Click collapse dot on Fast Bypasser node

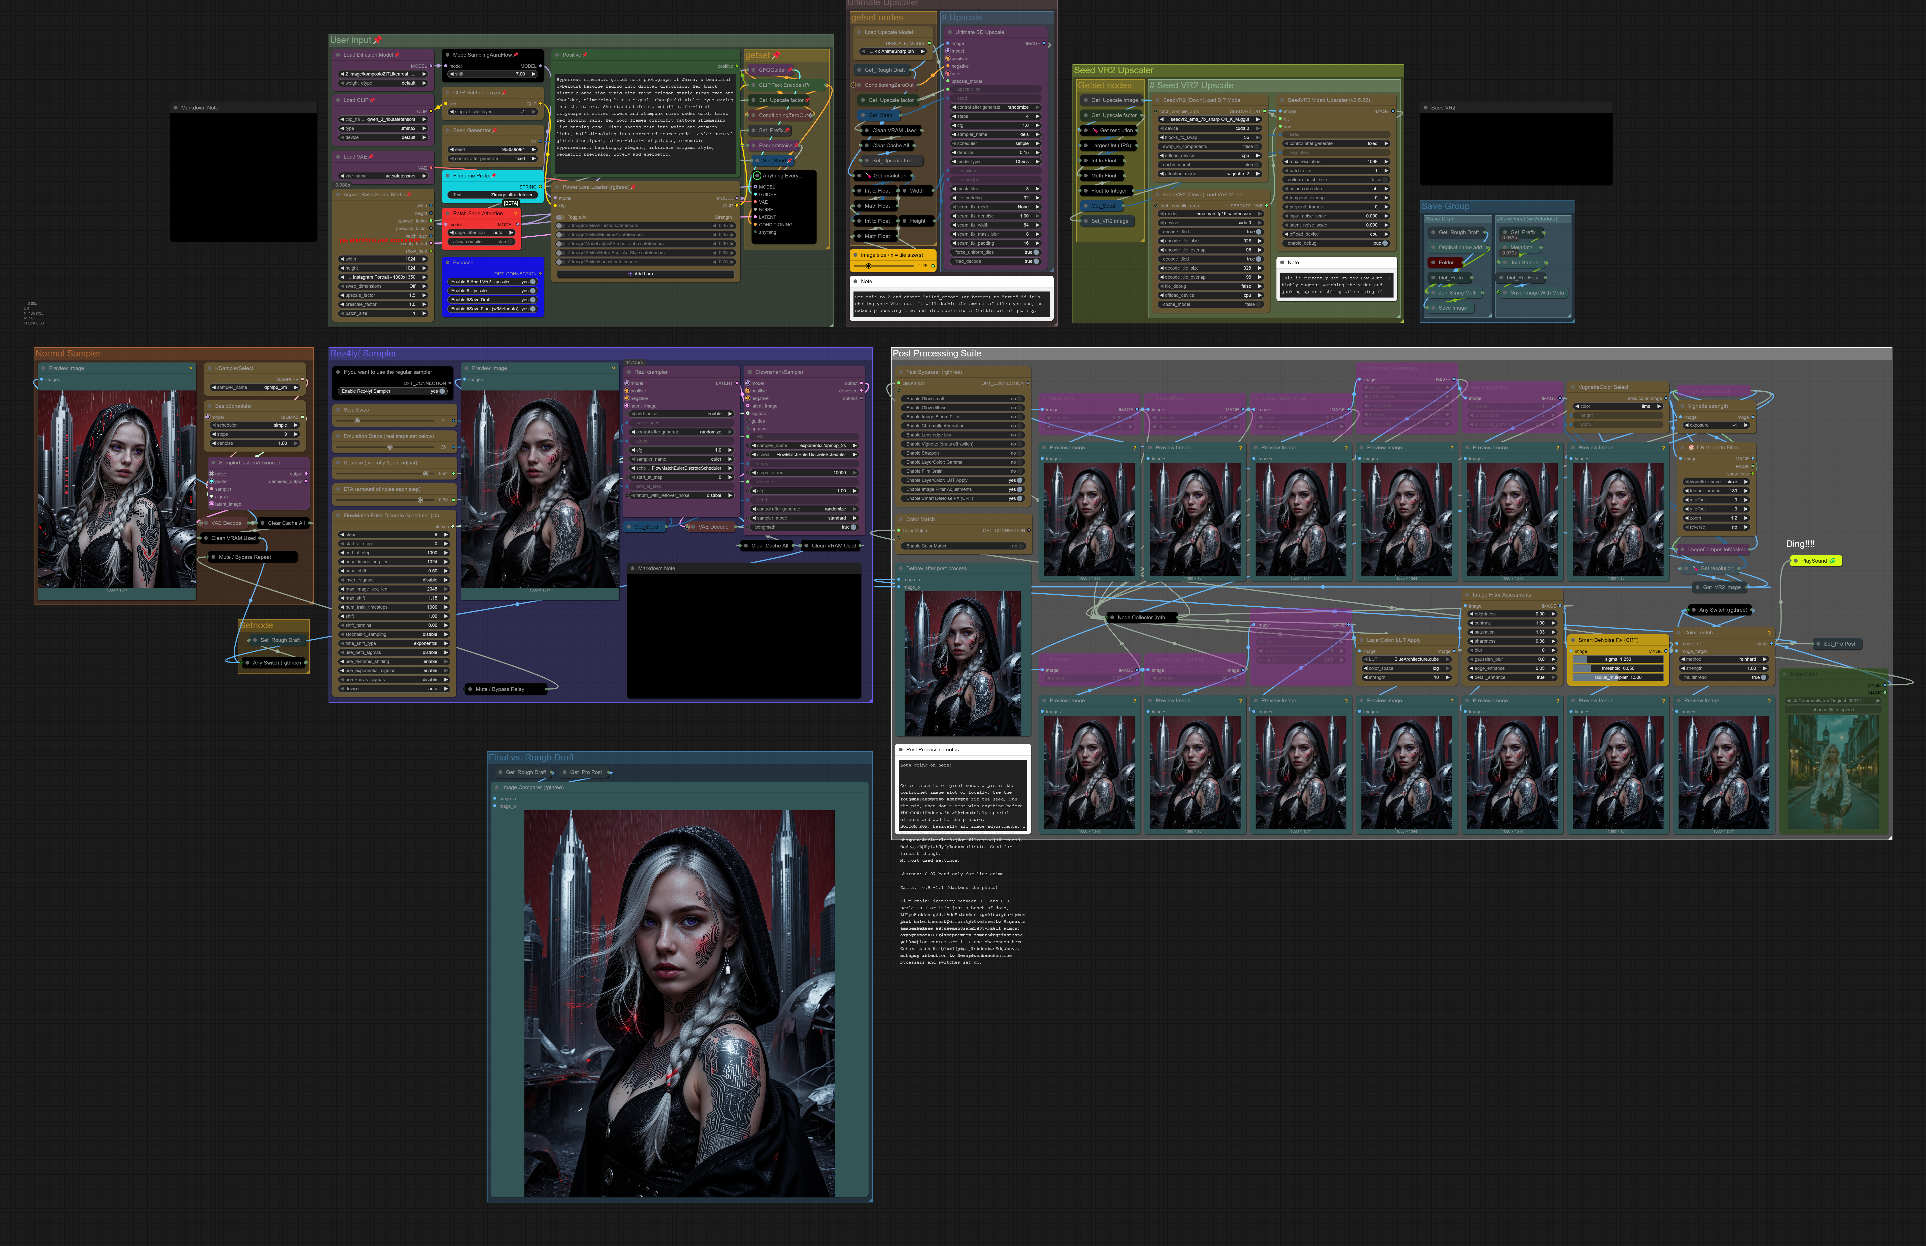pyautogui.click(x=901, y=372)
